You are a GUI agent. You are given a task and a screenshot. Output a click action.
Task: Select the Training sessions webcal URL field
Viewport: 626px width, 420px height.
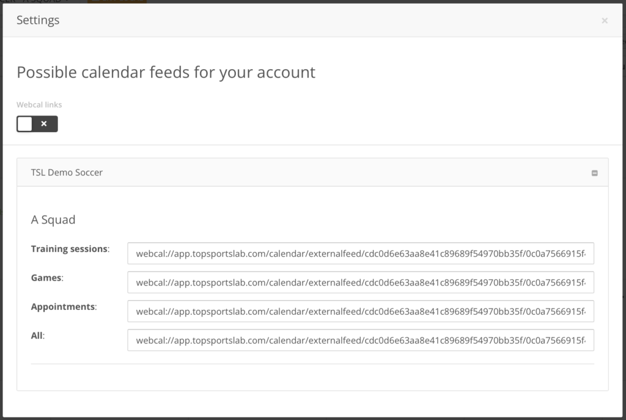[361, 254]
